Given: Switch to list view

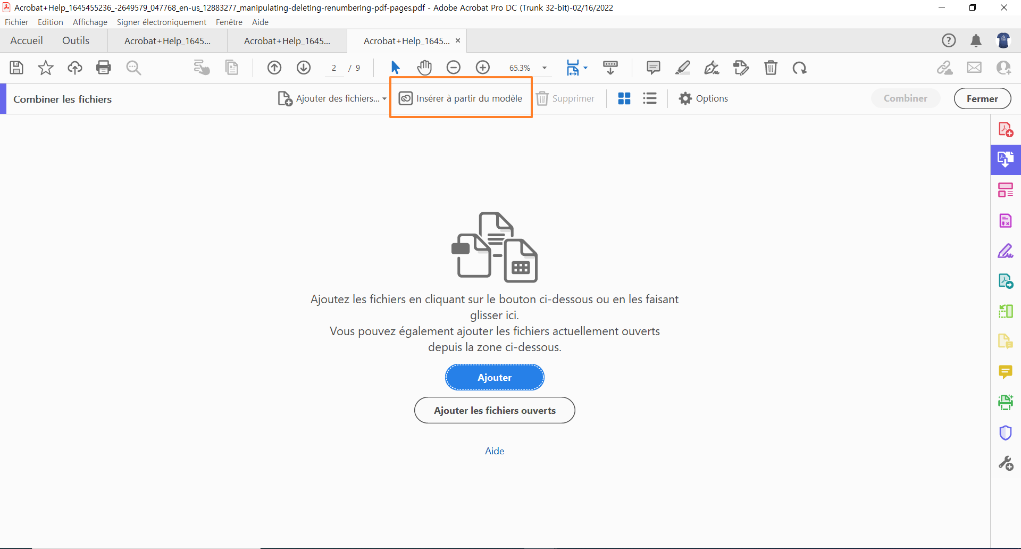Looking at the screenshot, I should pyautogui.click(x=650, y=98).
